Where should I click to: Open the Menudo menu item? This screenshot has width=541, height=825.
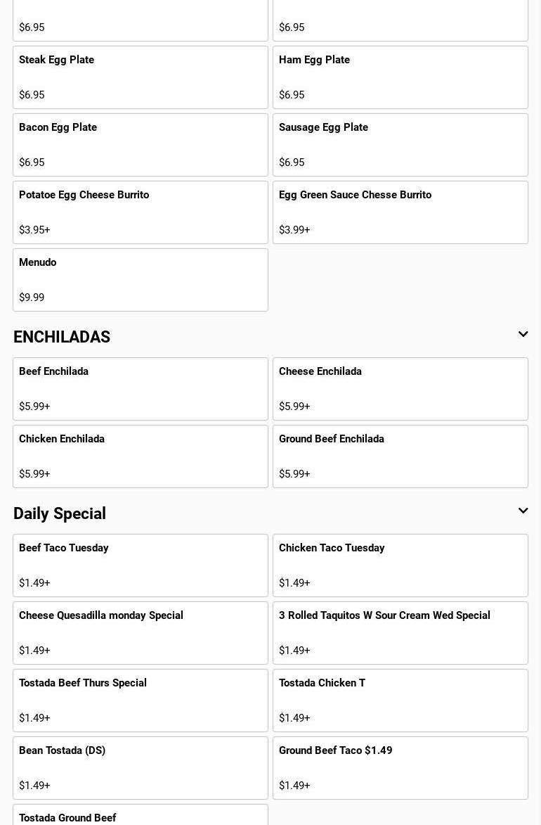[x=141, y=280]
